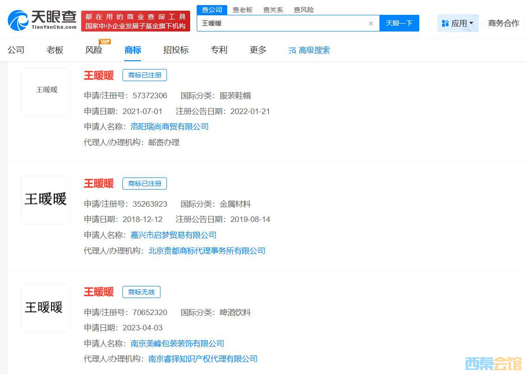Switch to the 查老板 search tab

click(x=242, y=10)
